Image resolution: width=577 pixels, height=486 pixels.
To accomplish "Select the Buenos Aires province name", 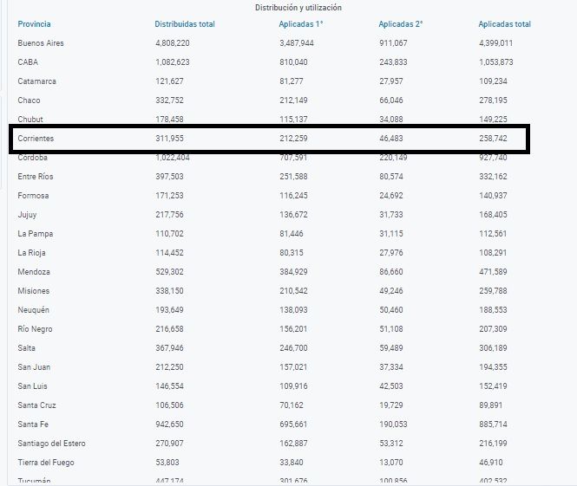I will (40, 43).
